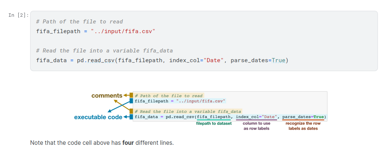
Task: Click the yellow arrowhead next to "comments"
Action: pos(126,95)
